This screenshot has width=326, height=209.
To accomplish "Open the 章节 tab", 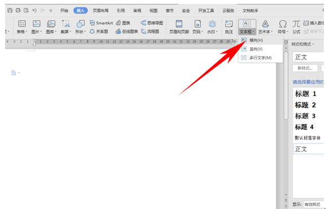I will 170,11.
